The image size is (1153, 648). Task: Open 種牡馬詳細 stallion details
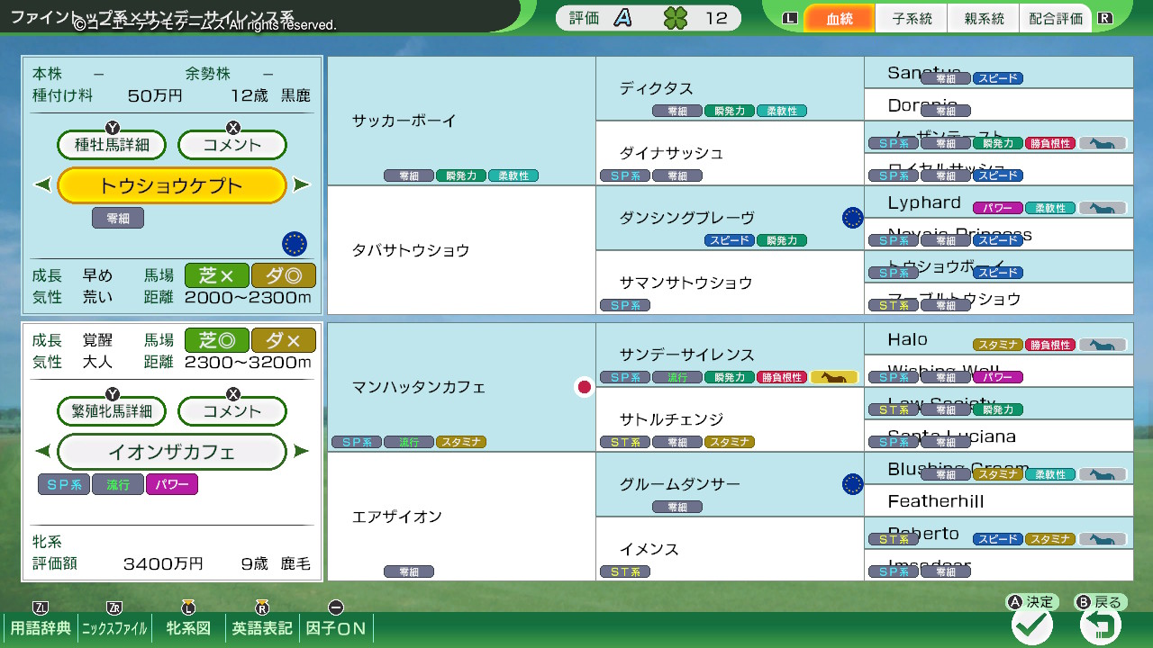tap(113, 144)
